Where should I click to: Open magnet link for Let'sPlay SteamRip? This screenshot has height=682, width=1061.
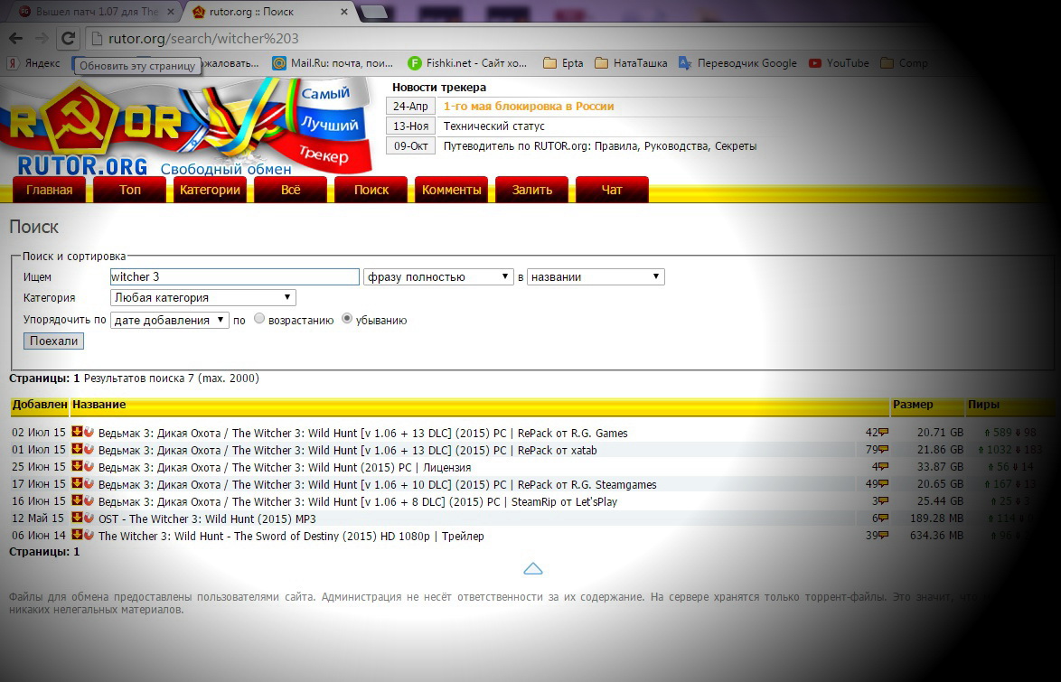(89, 500)
